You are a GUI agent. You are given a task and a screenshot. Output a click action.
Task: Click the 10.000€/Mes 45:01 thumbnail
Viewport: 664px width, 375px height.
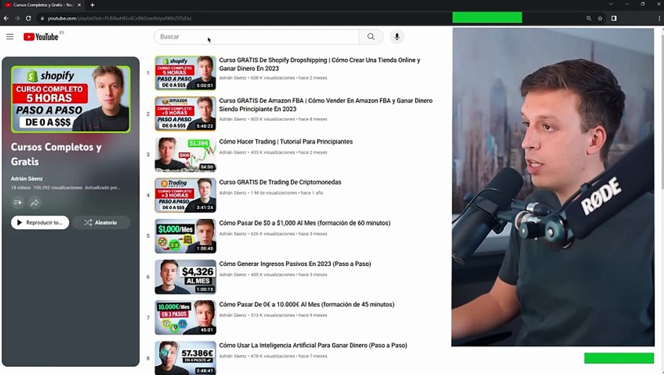tap(185, 317)
